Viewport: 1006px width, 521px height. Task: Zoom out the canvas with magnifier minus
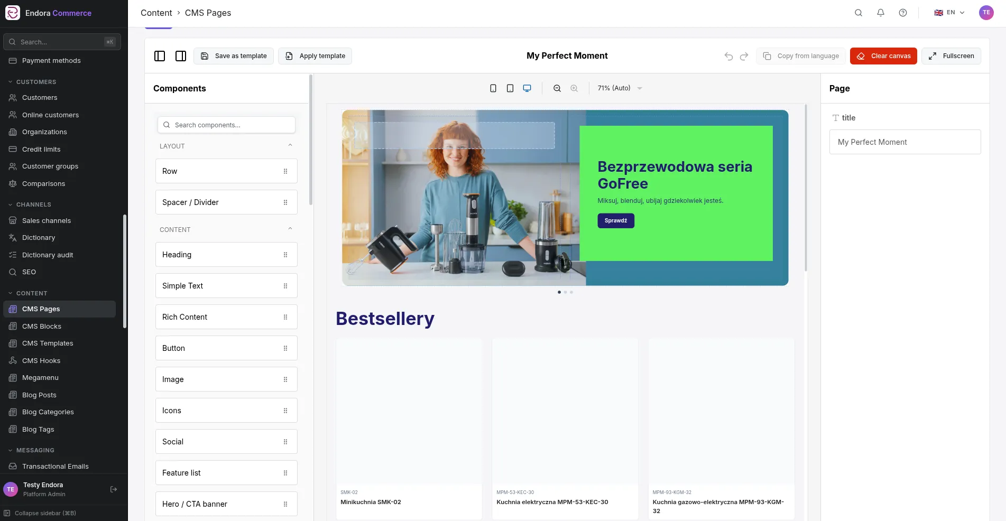pos(557,88)
